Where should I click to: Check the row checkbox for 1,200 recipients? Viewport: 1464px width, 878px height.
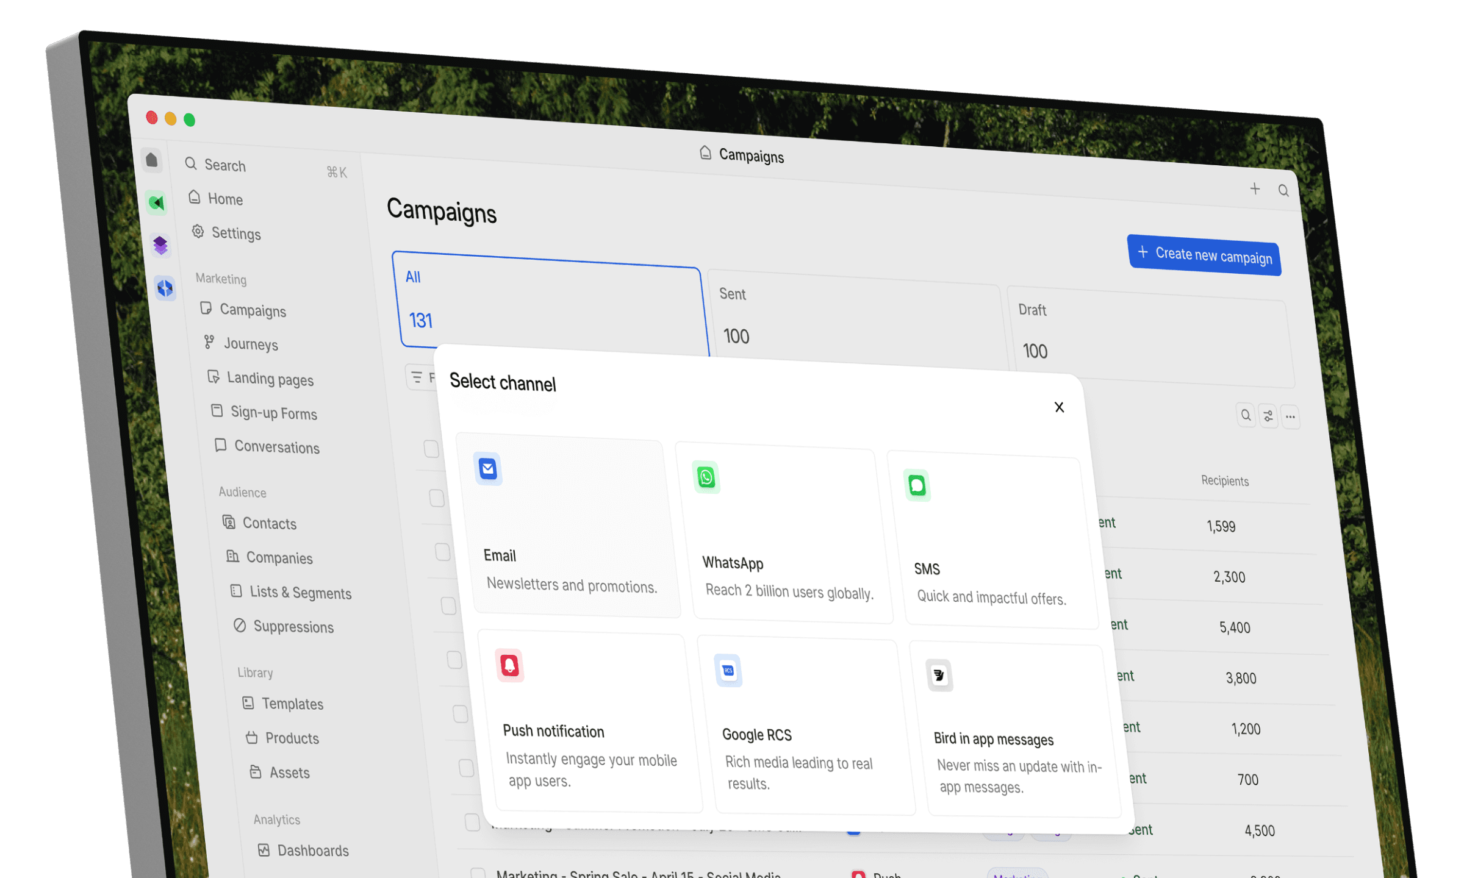(x=461, y=713)
